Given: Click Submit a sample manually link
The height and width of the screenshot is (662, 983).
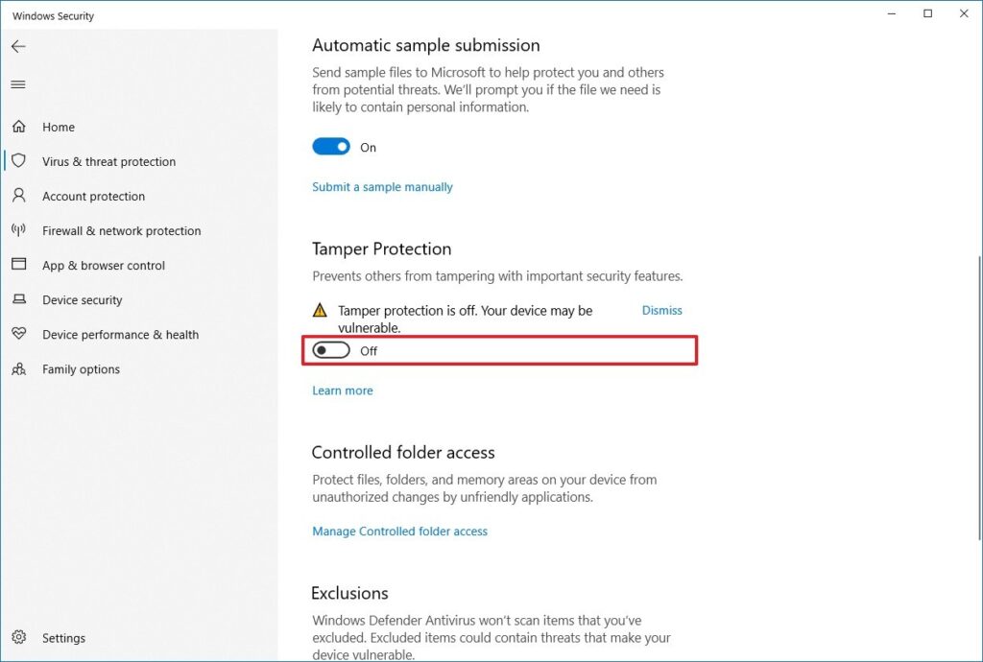Looking at the screenshot, I should pyautogui.click(x=382, y=187).
